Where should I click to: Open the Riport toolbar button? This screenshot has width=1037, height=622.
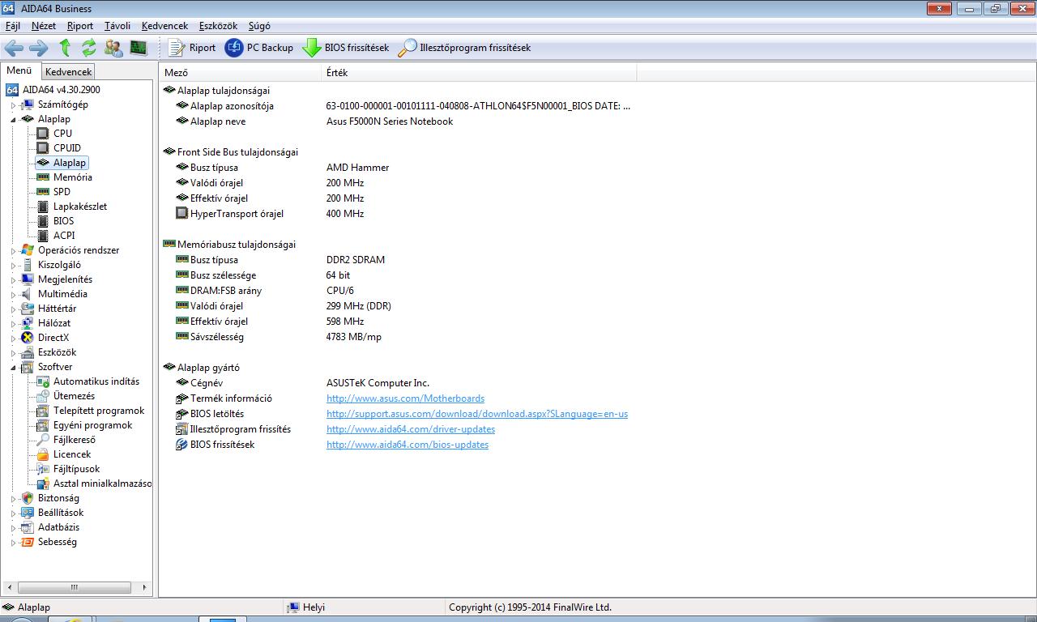pyautogui.click(x=192, y=48)
